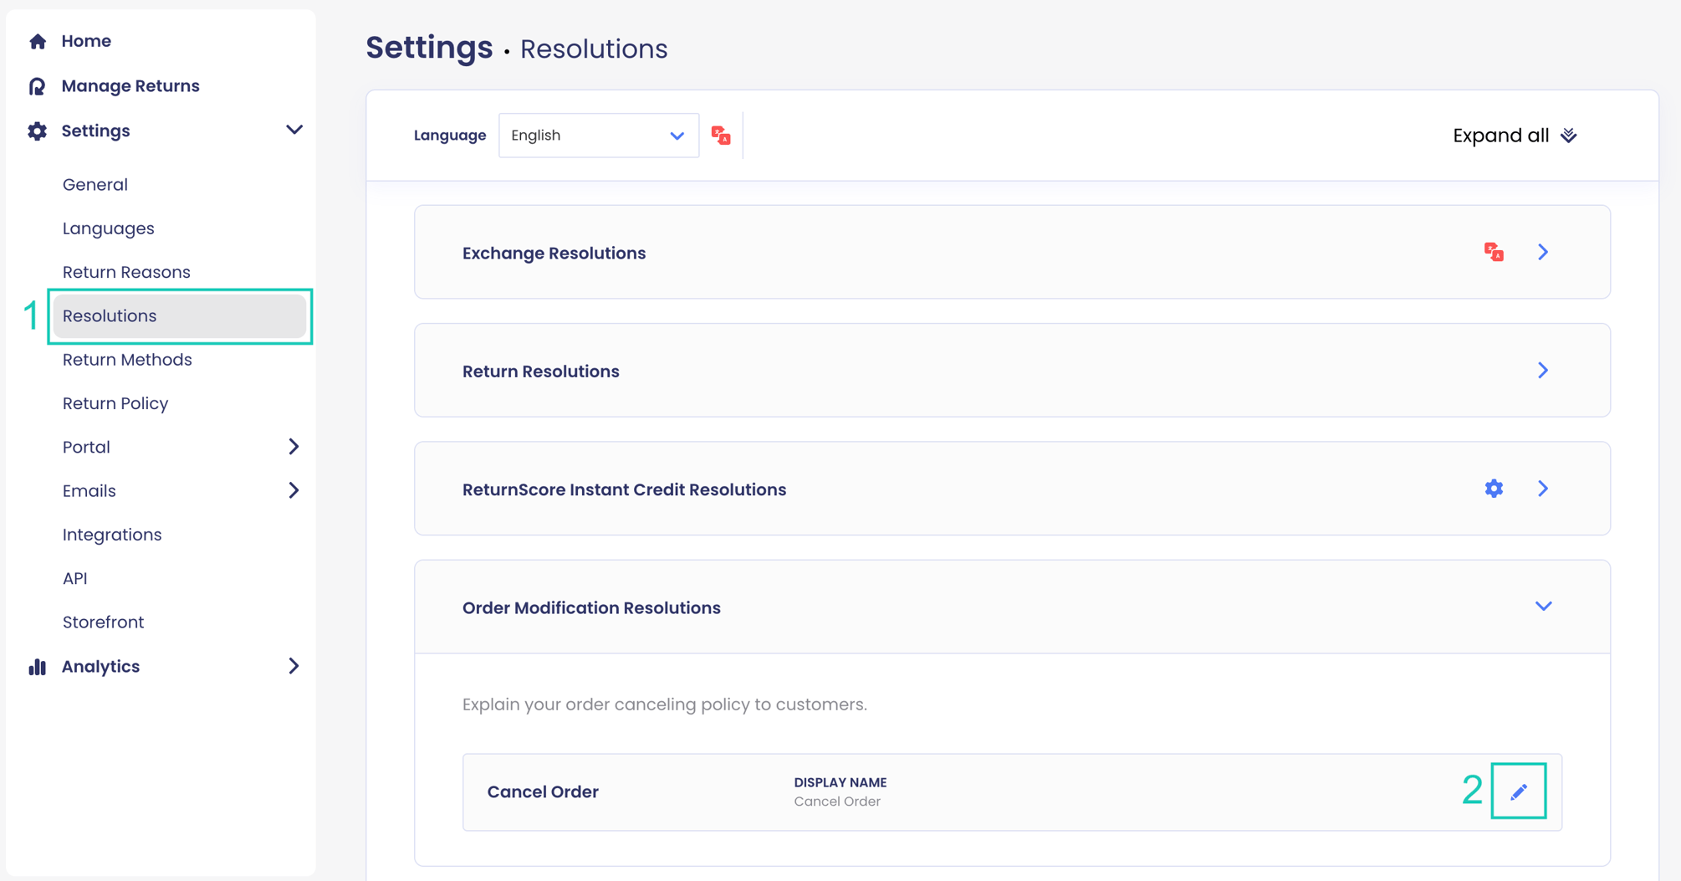Collapse Order Modification Resolutions chevron
The width and height of the screenshot is (1681, 881).
tap(1544, 607)
